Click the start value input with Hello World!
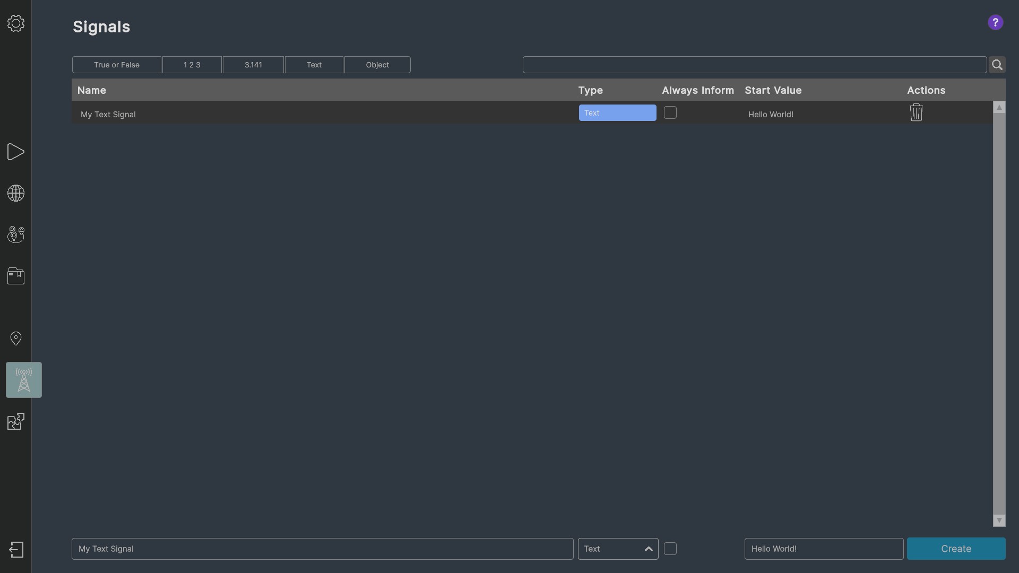 tap(824, 549)
